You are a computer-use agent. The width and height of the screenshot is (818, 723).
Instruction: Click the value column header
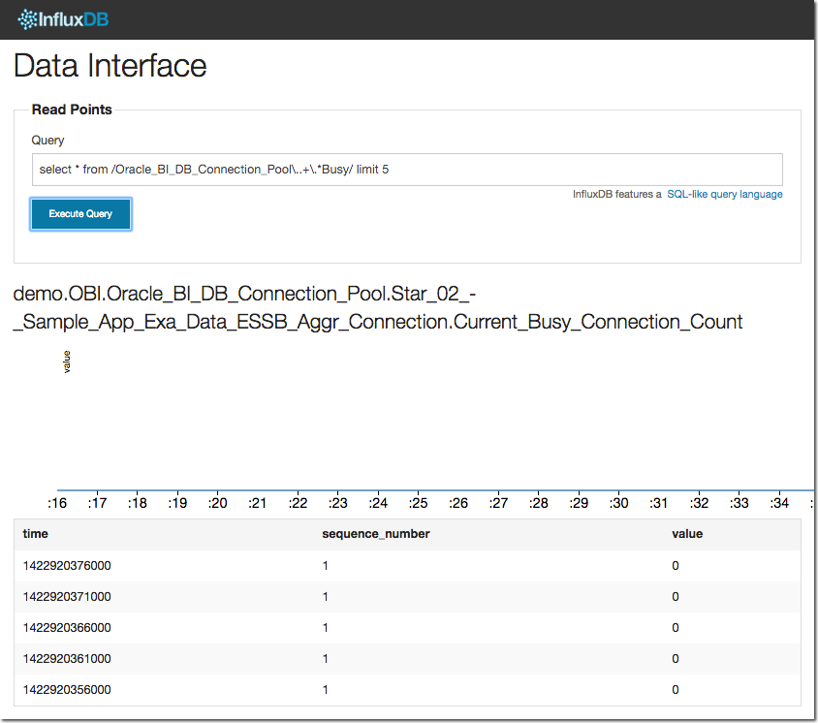click(687, 534)
